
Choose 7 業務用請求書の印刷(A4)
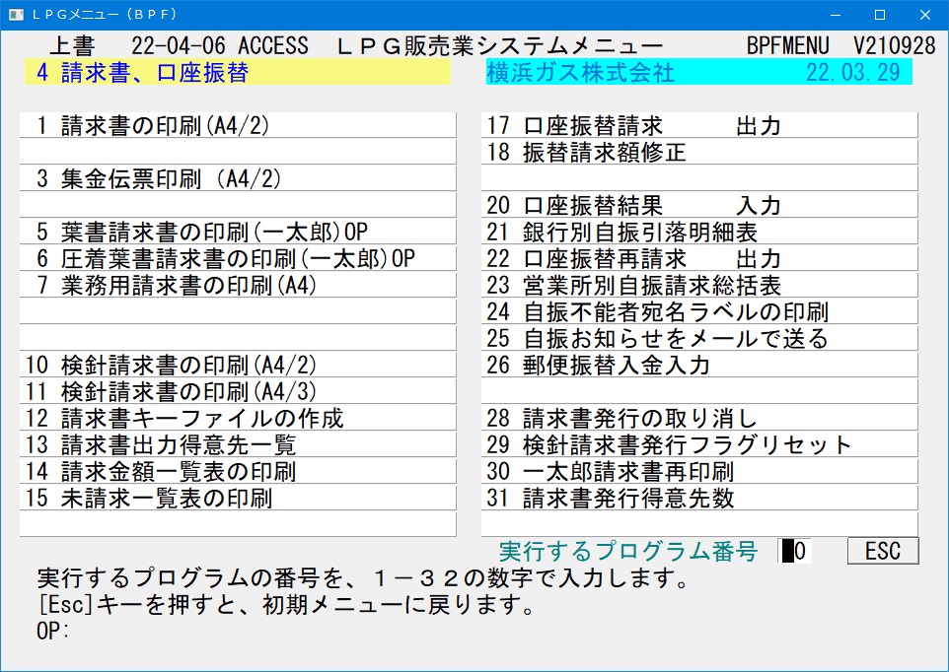point(238,285)
